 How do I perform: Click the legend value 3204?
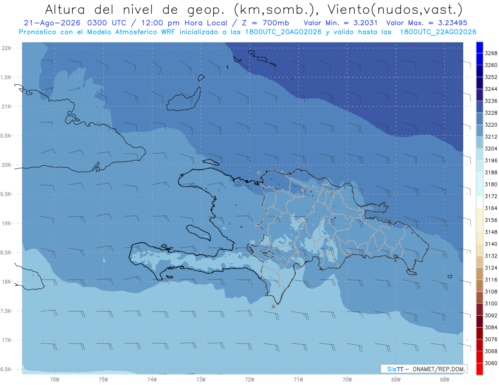click(491, 149)
